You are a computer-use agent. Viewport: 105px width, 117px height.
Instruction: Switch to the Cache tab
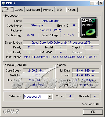coord(19,10)
